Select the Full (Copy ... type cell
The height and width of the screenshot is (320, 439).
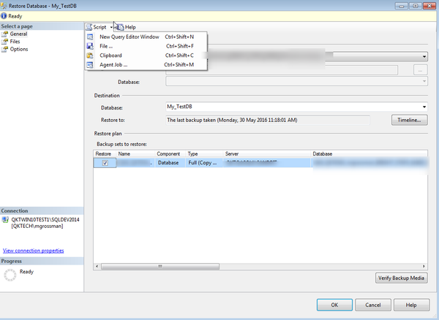[x=204, y=163]
